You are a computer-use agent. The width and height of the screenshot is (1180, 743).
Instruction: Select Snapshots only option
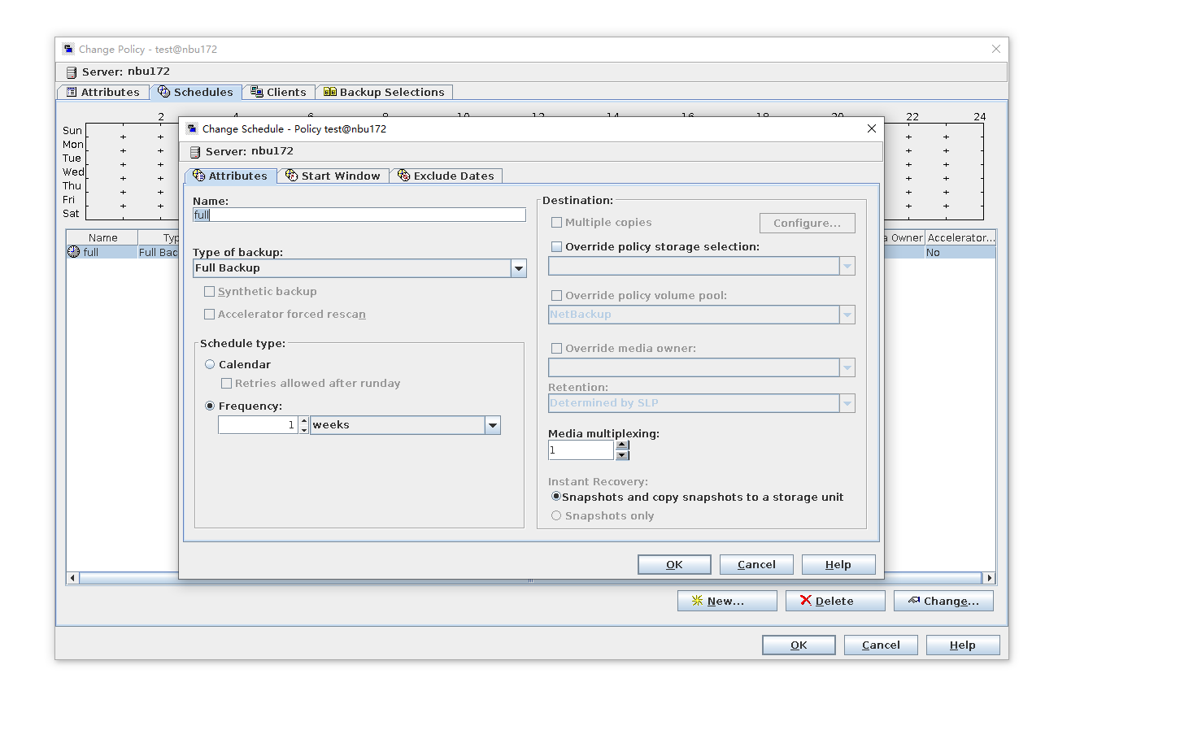(556, 515)
